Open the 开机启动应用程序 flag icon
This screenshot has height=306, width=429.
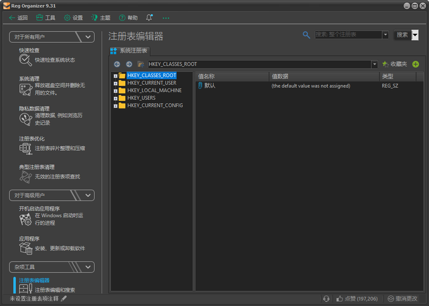tap(26, 220)
